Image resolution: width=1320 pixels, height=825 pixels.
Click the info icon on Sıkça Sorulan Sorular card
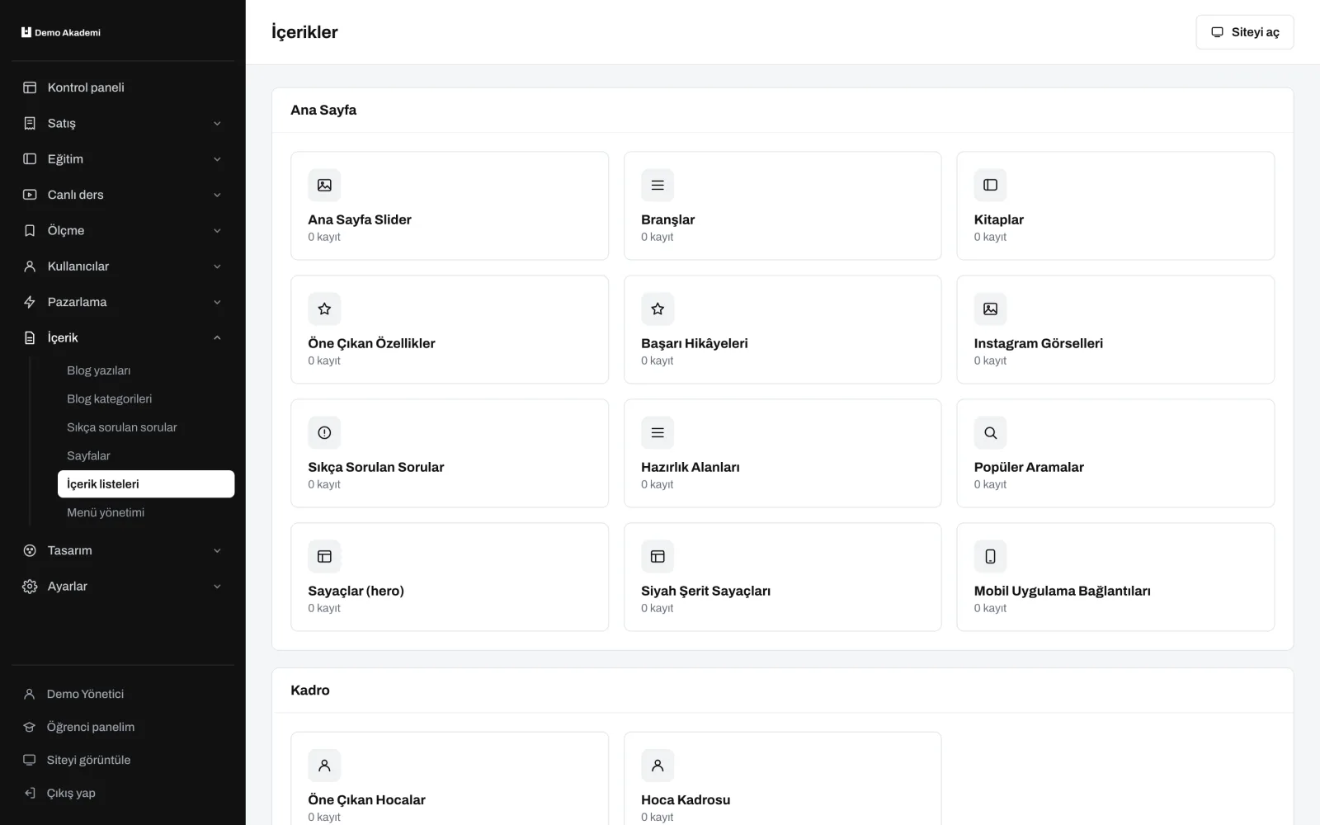coord(324,432)
